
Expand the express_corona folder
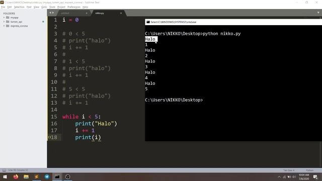pos(4,26)
